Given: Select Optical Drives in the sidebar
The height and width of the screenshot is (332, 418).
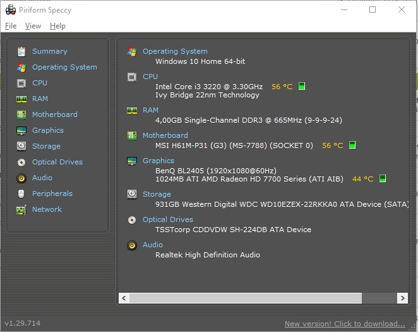Looking at the screenshot, I should 57,162.
